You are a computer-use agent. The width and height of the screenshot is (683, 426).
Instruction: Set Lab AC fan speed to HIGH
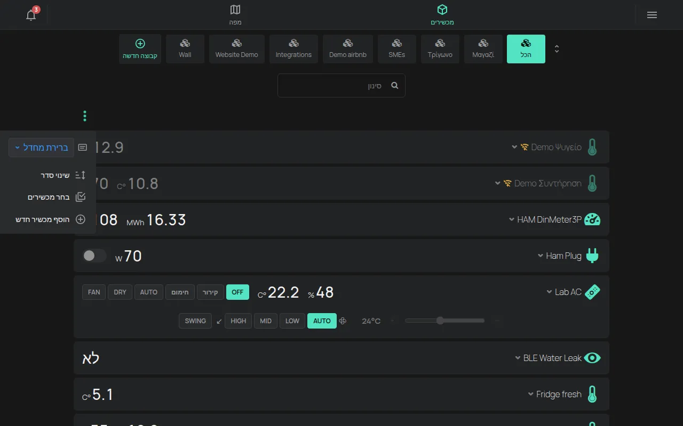239,321
